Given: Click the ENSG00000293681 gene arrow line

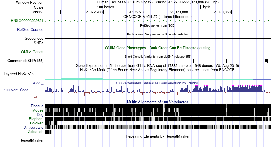Looking at the screenshot, I should pyautogui.click(x=157, y=21).
